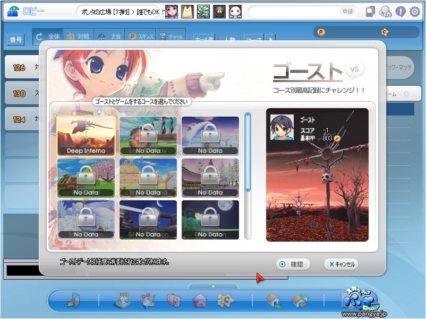Click the コース column header
Viewport: 426px width, 319px height.
pyautogui.click(x=254, y=38)
